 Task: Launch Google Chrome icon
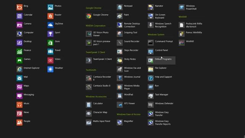pyautogui.click(x=89, y=16)
